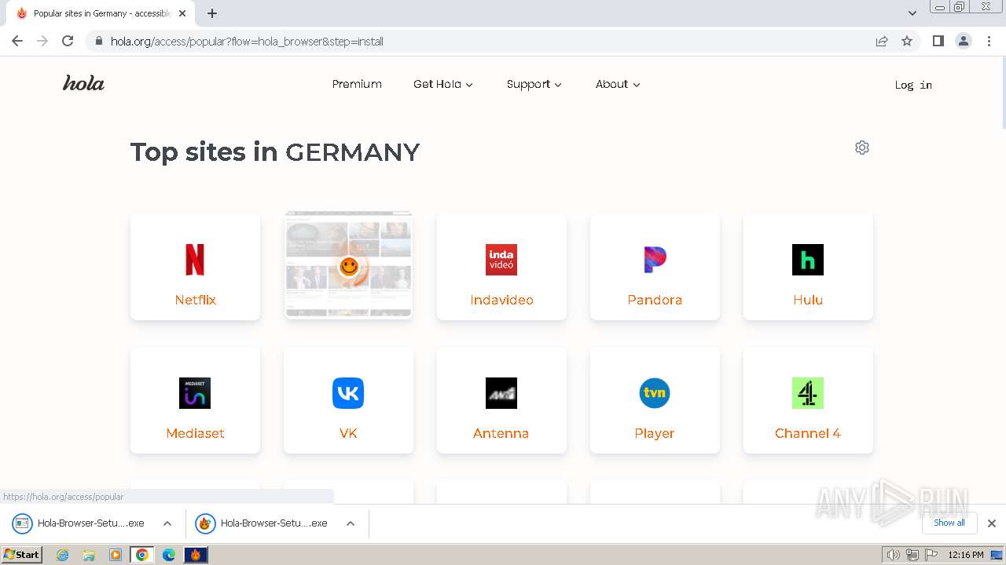Reload the current page
The image size is (1006, 565).
68,41
